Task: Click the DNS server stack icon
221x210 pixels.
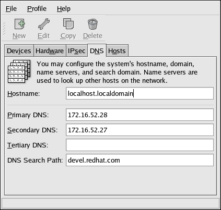Action: point(19,71)
